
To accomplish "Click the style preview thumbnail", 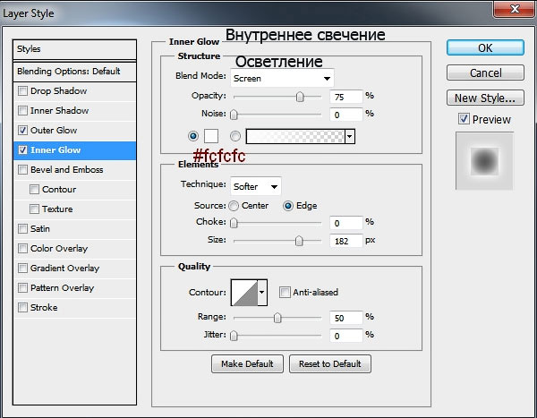I will [x=484, y=161].
